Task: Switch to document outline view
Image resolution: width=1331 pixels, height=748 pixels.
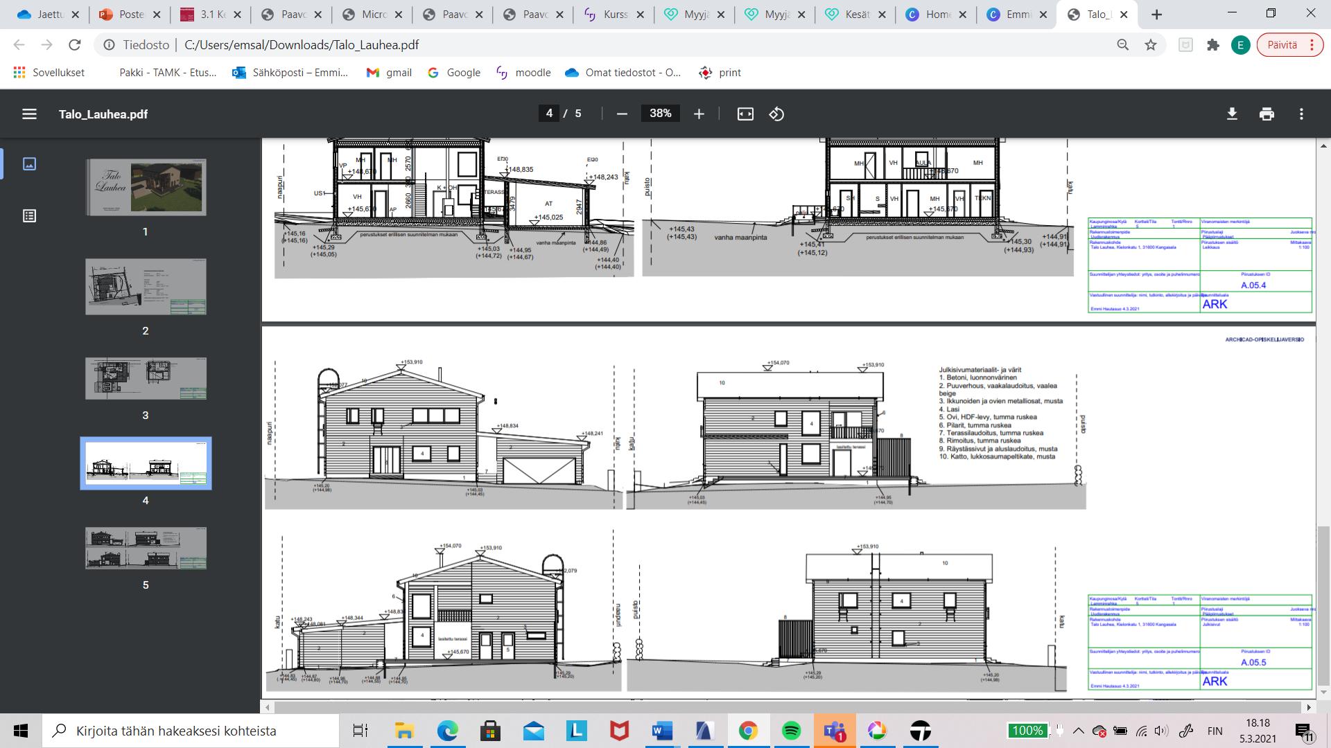Action: point(29,216)
